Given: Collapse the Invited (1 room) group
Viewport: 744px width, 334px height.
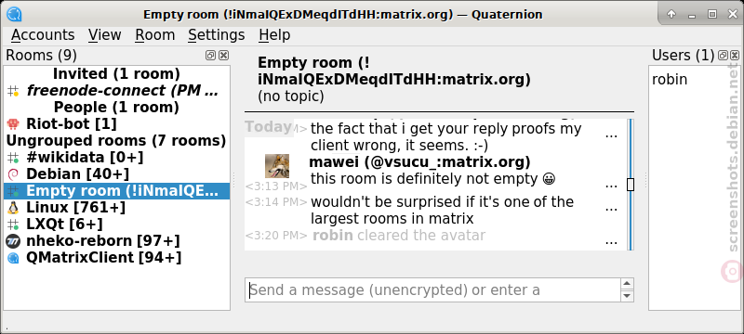Looking at the screenshot, I should tap(116, 74).
